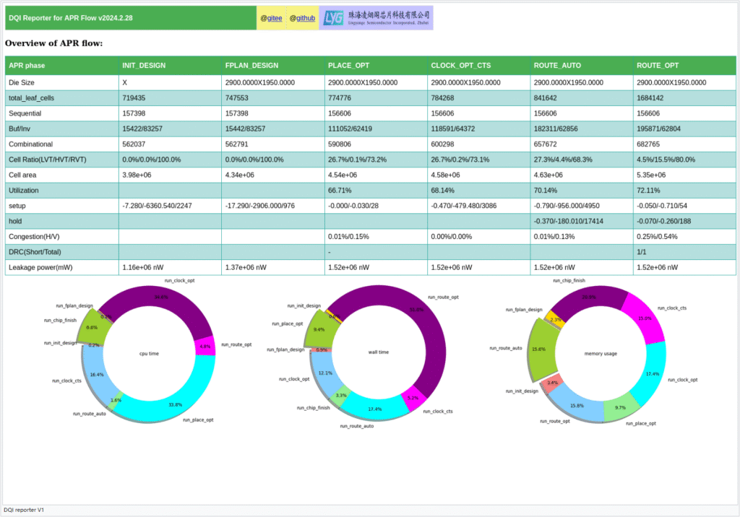Screen dimensions: 740x517
Task: Click the LYG company logo banner
Action: 376,18
